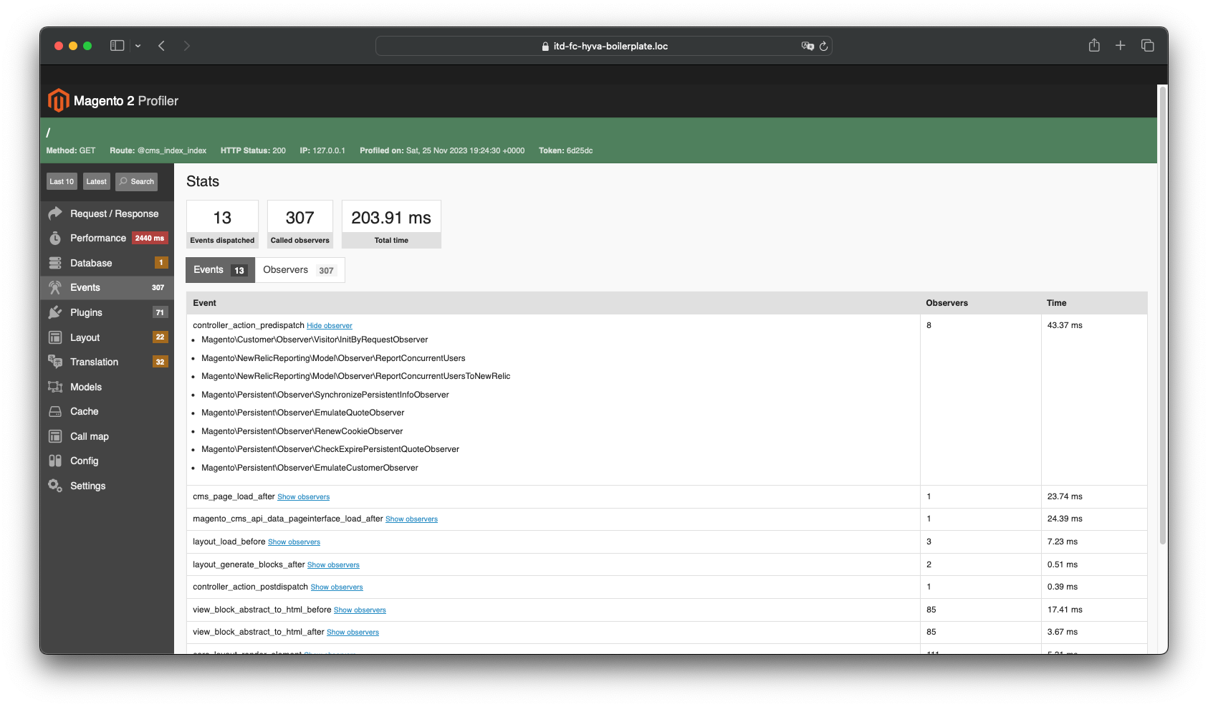1208x707 pixels.
Task: Expand view_block_abstract_to_html_before Show observers
Action: (360, 610)
